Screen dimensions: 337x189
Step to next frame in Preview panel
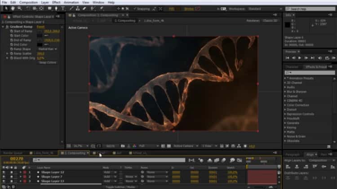coord(306,58)
